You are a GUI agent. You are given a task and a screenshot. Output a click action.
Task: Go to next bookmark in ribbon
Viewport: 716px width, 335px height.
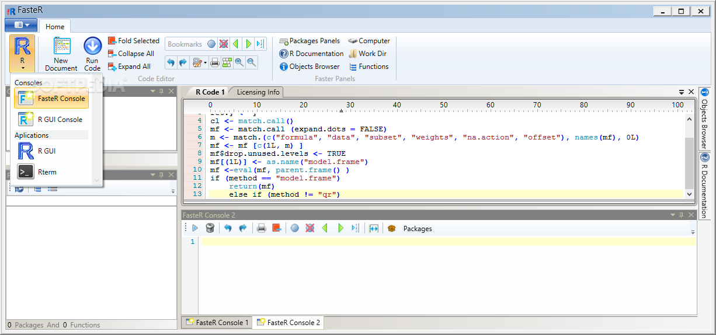click(x=248, y=44)
